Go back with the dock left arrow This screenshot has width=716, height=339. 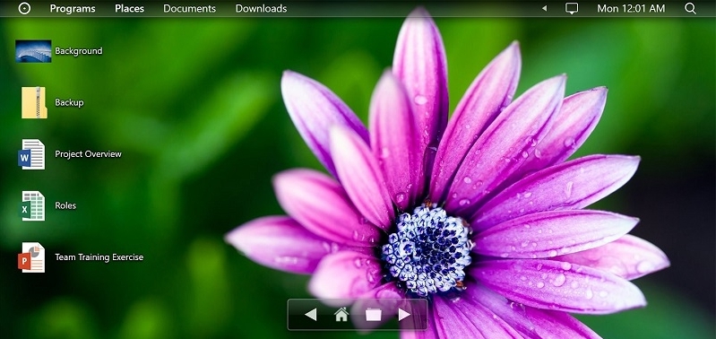311,314
